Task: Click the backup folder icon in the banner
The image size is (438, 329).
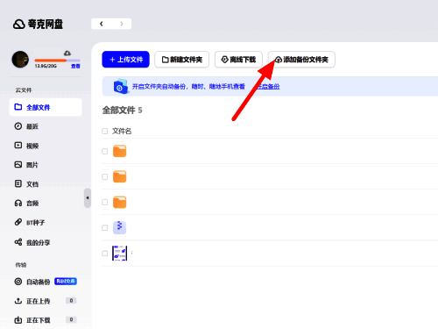Action: click(x=121, y=86)
